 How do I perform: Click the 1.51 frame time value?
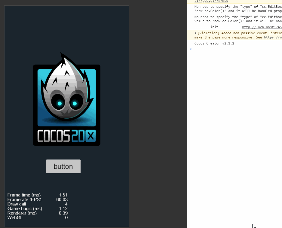click(63, 195)
